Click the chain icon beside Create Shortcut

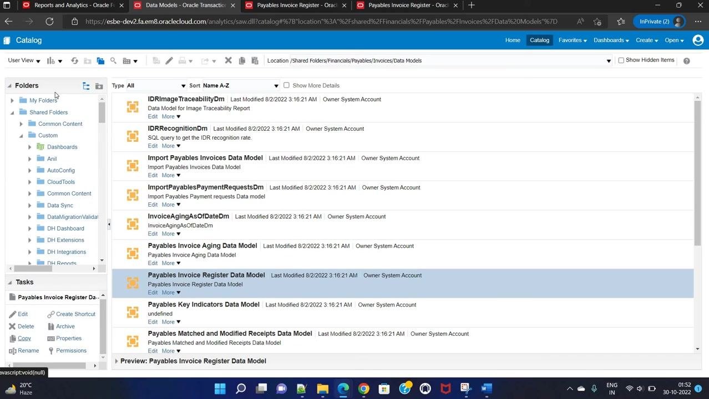[51, 314]
